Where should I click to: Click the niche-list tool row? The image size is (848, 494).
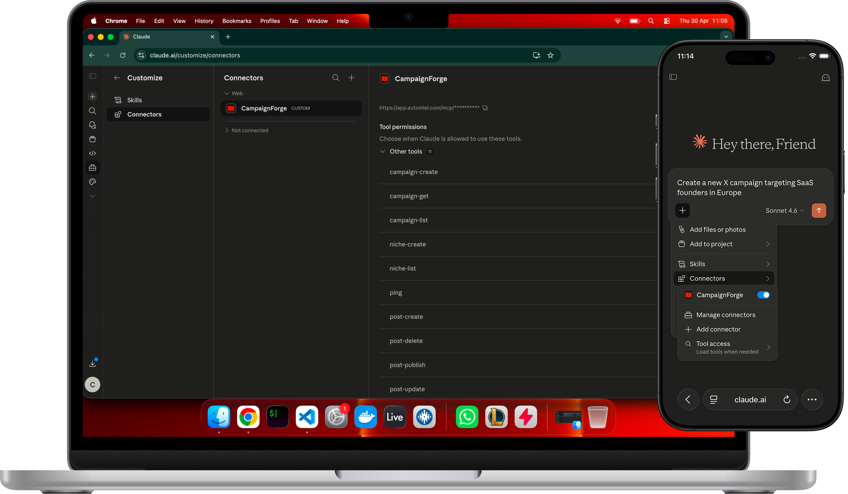518,269
